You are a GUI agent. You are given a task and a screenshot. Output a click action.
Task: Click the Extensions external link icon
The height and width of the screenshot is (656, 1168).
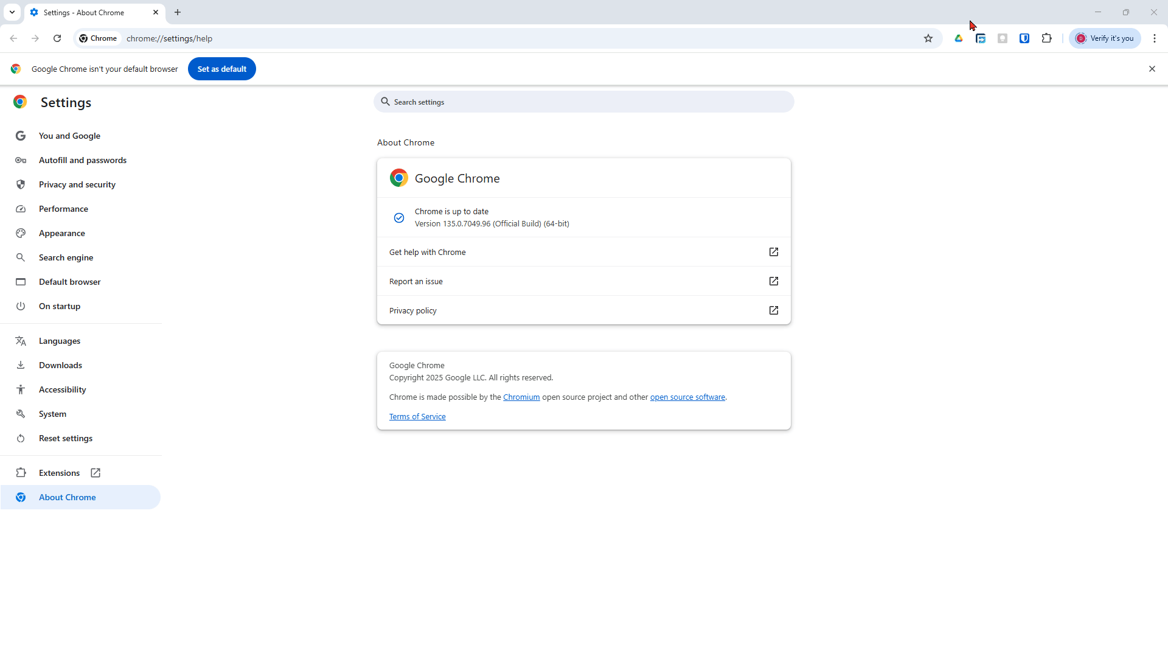96,473
